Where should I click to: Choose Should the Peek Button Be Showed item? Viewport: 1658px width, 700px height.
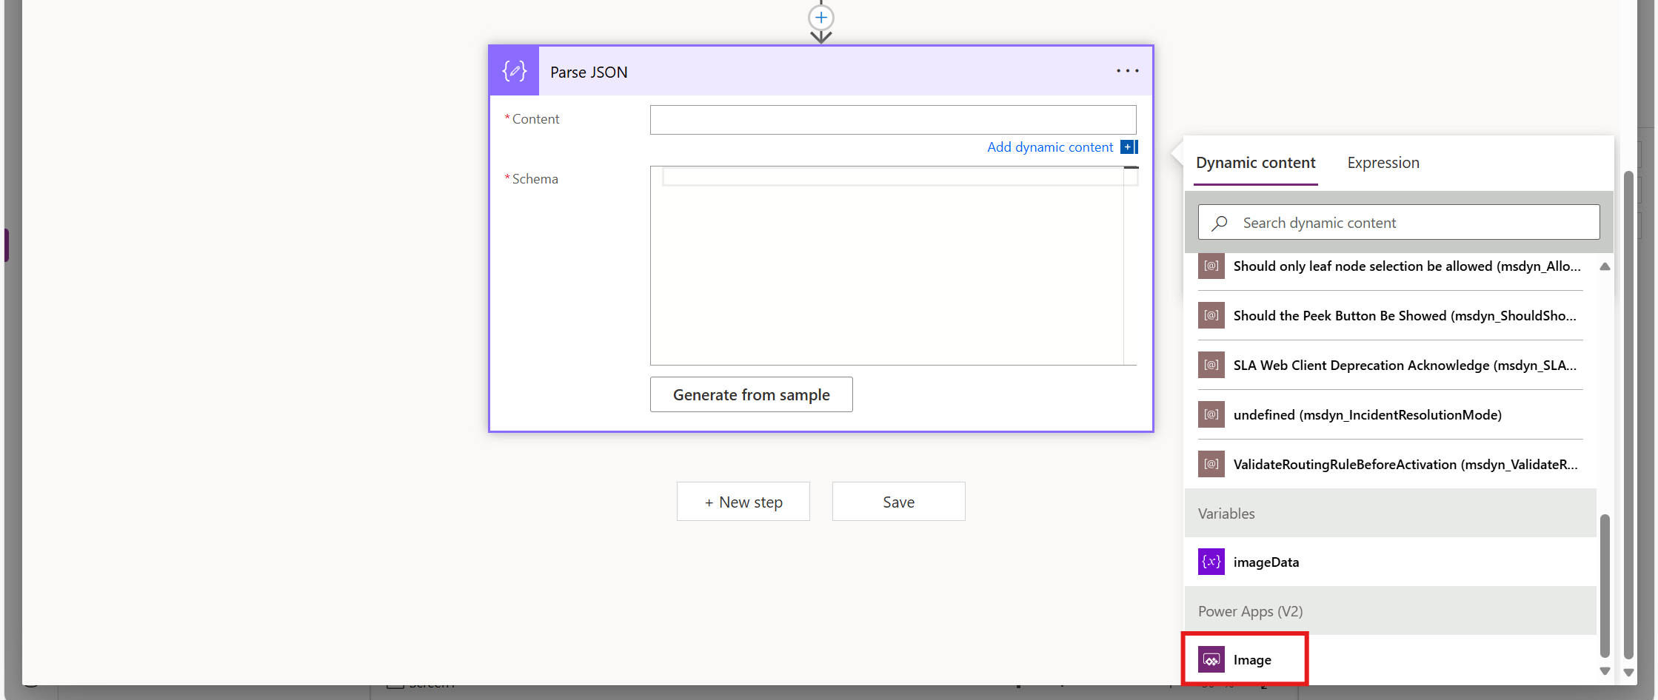coord(1404,316)
